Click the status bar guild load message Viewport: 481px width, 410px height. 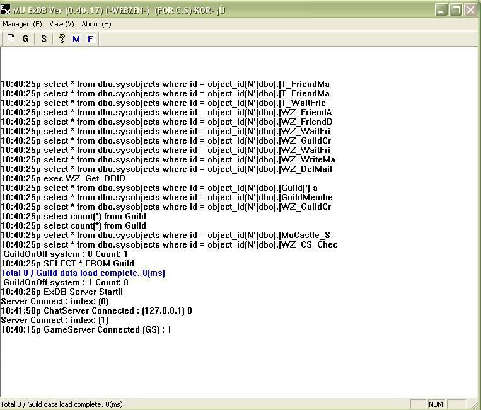pos(62,404)
